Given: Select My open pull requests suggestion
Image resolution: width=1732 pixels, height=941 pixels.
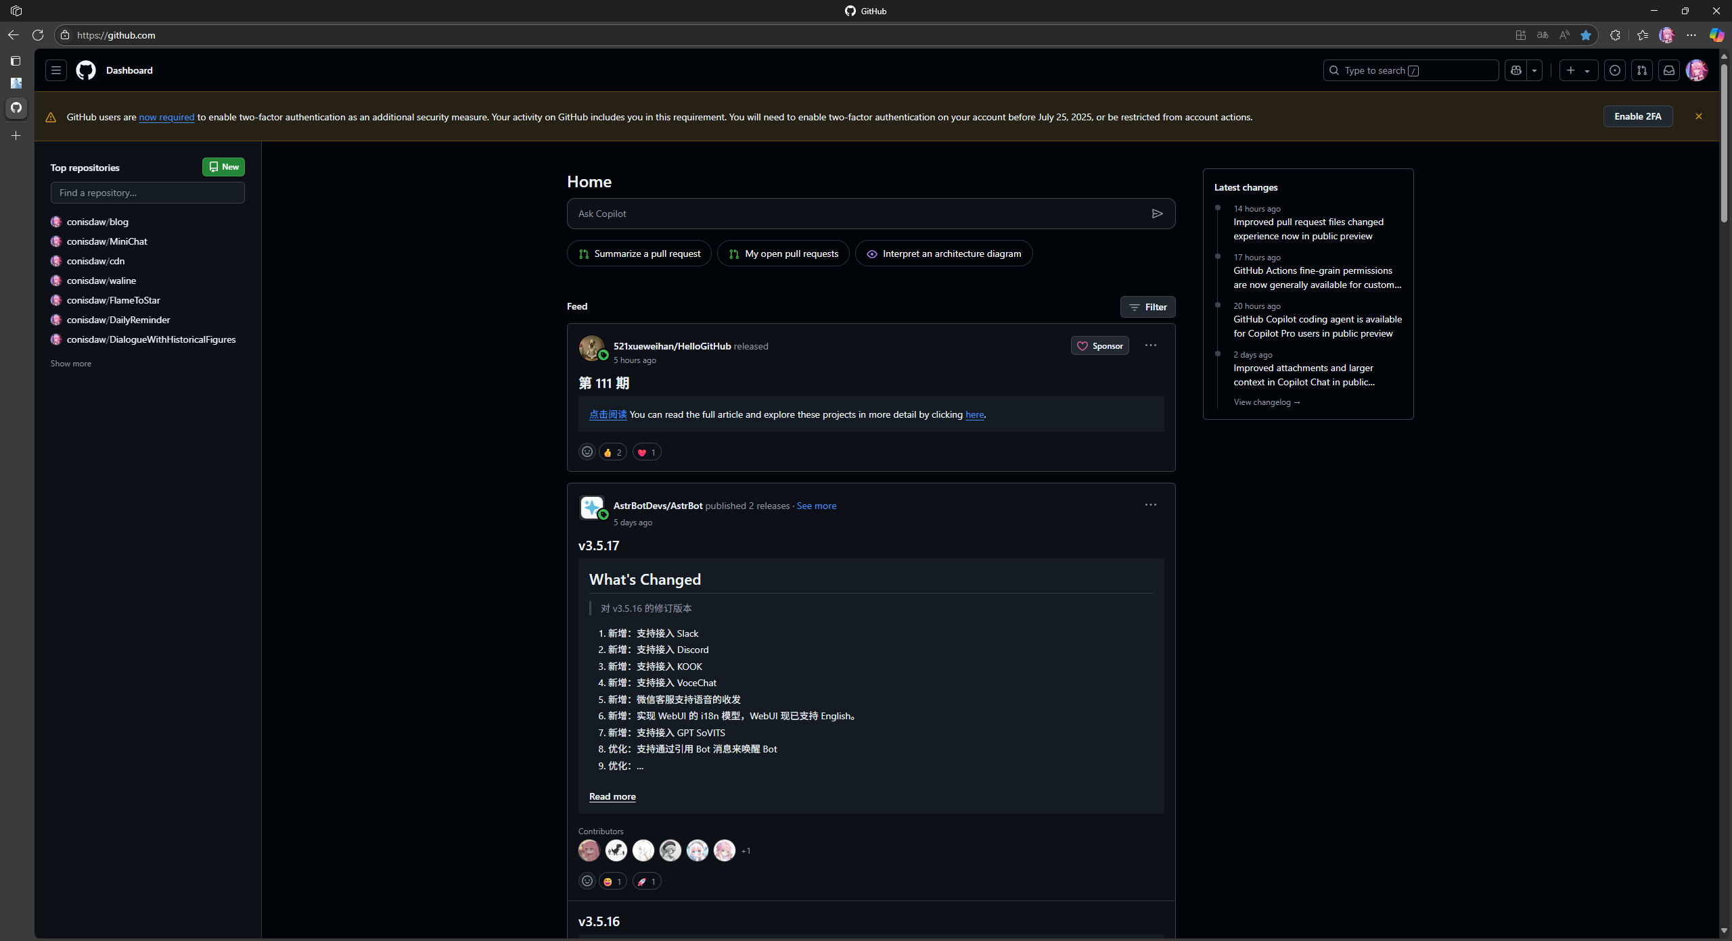Looking at the screenshot, I should click(x=783, y=254).
